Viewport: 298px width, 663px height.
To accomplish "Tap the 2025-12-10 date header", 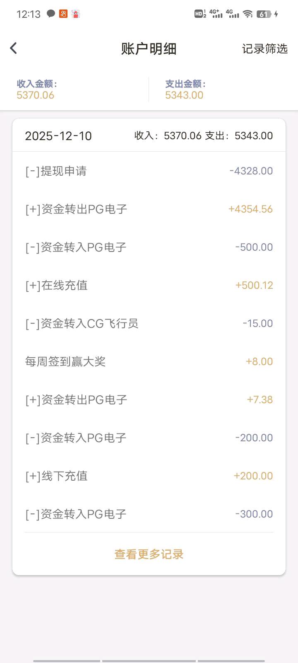I will [x=58, y=136].
